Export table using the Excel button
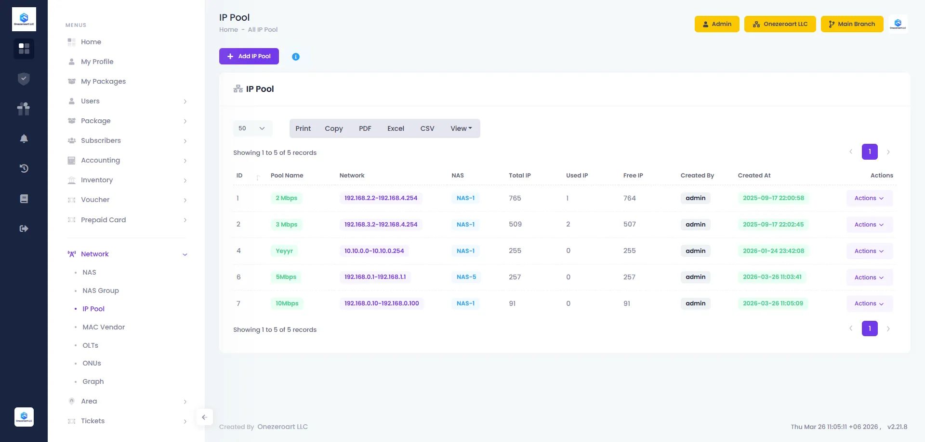Viewport: 925px width, 442px height. click(x=396, y=128)
